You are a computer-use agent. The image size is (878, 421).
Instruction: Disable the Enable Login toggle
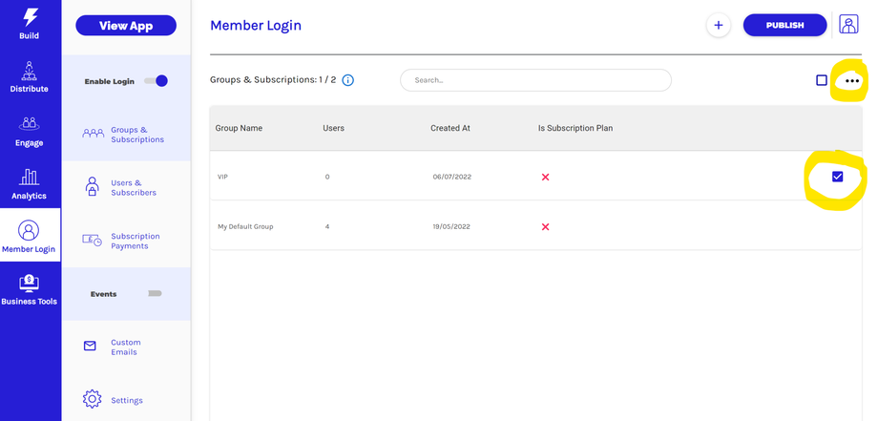pyautogui.click(x=157, y=81)
